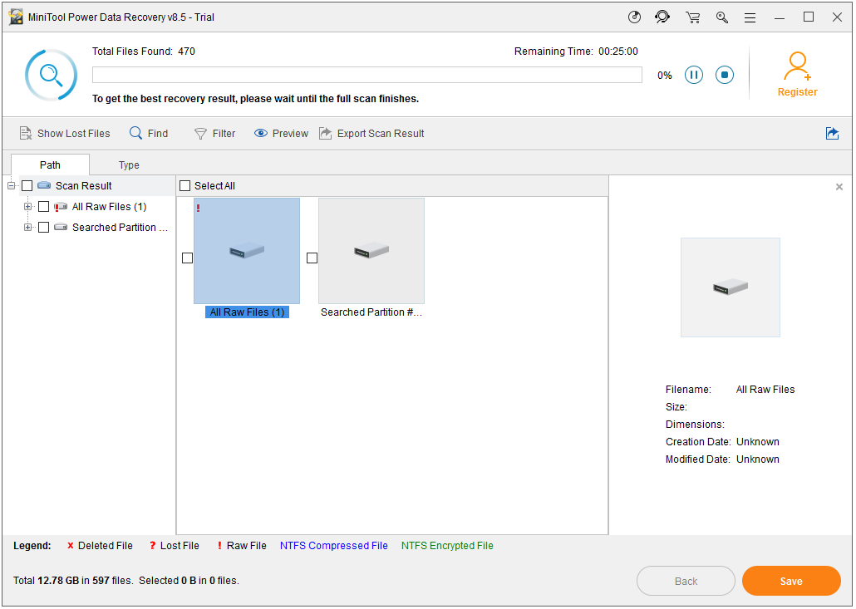Open the shopping cart icon
Image resolution: width=856 pixels, height=609 pixels.
click(693, 17)
